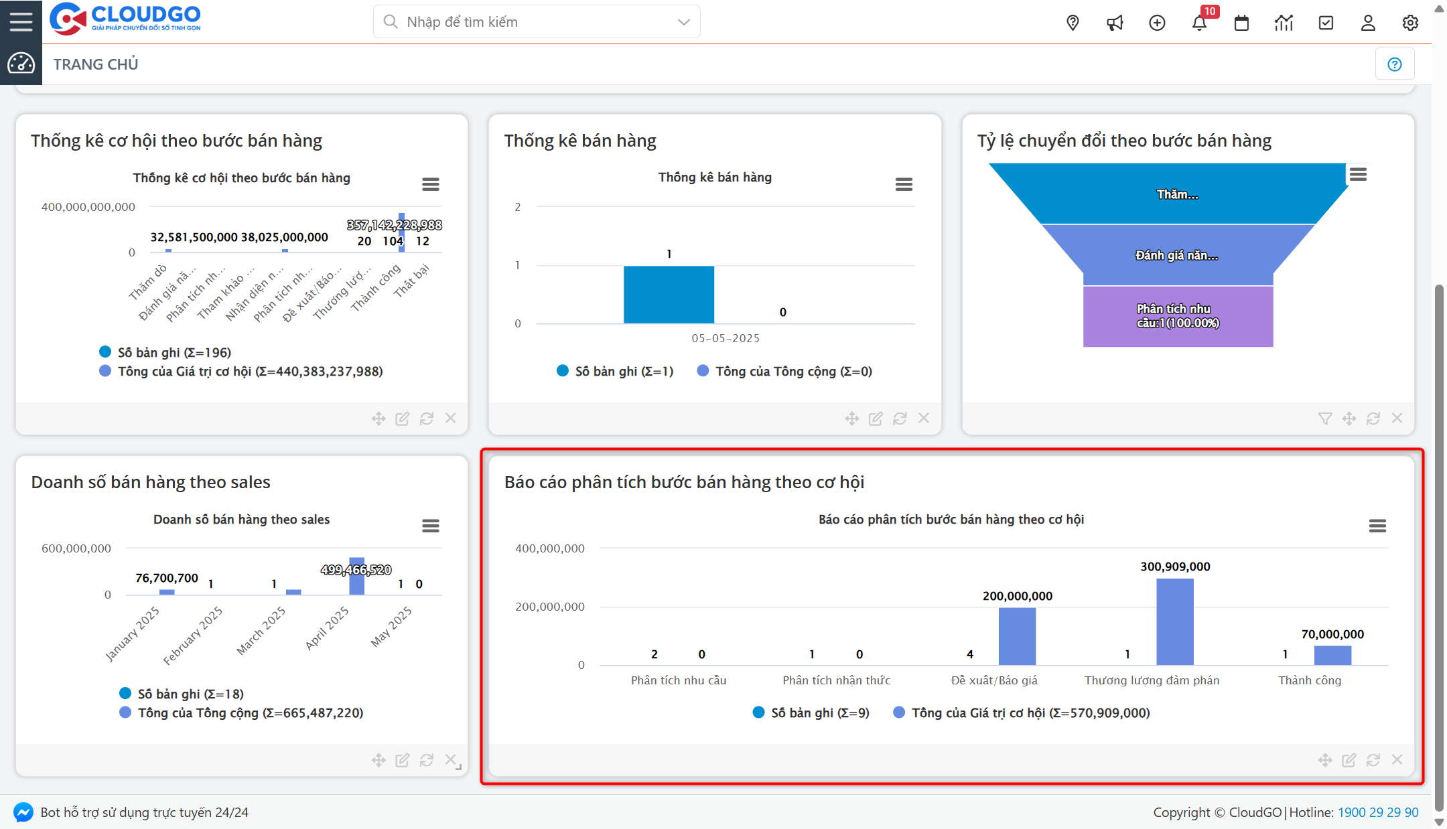Click the hotline 1900 29 29 90 link
Viewport: 1447px width, 829px height.
pyautogui.click(x=1378, y=812)
